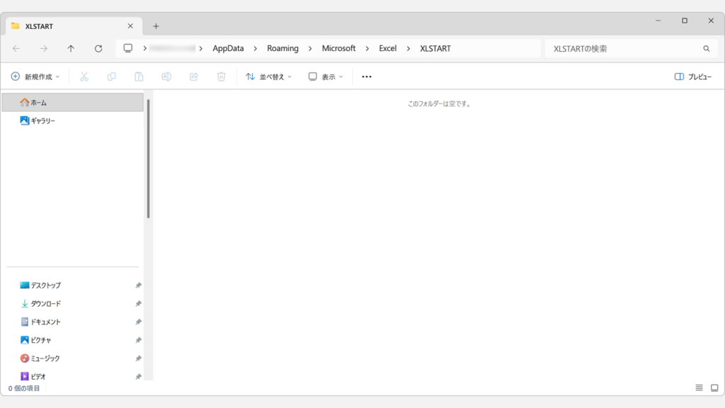Click the Copy icon in toolbar
This screenshot has height=408, width=725.
[111, 76]
